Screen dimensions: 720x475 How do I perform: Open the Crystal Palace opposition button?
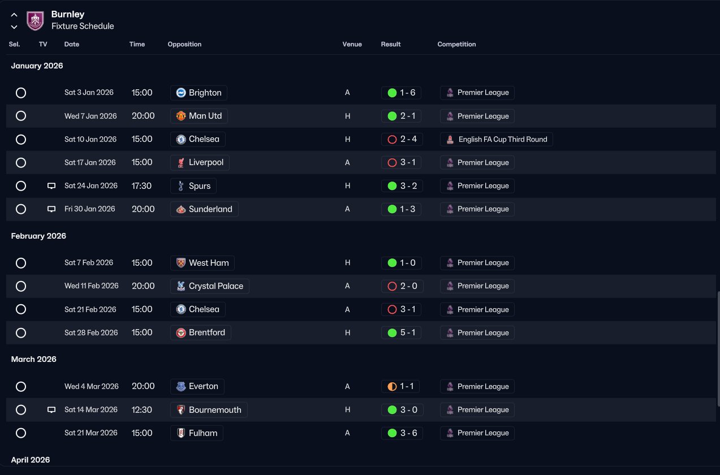[x=210, y=286]
